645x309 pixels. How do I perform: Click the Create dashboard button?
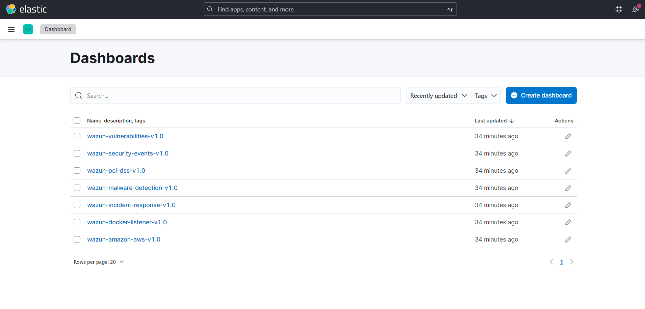tap(541, 95)
